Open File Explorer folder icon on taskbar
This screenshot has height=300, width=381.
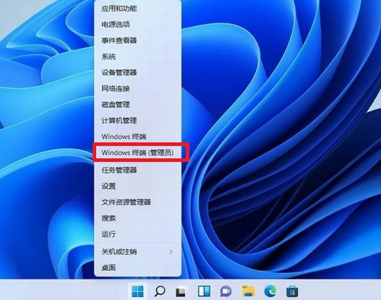tap(248, 291)
